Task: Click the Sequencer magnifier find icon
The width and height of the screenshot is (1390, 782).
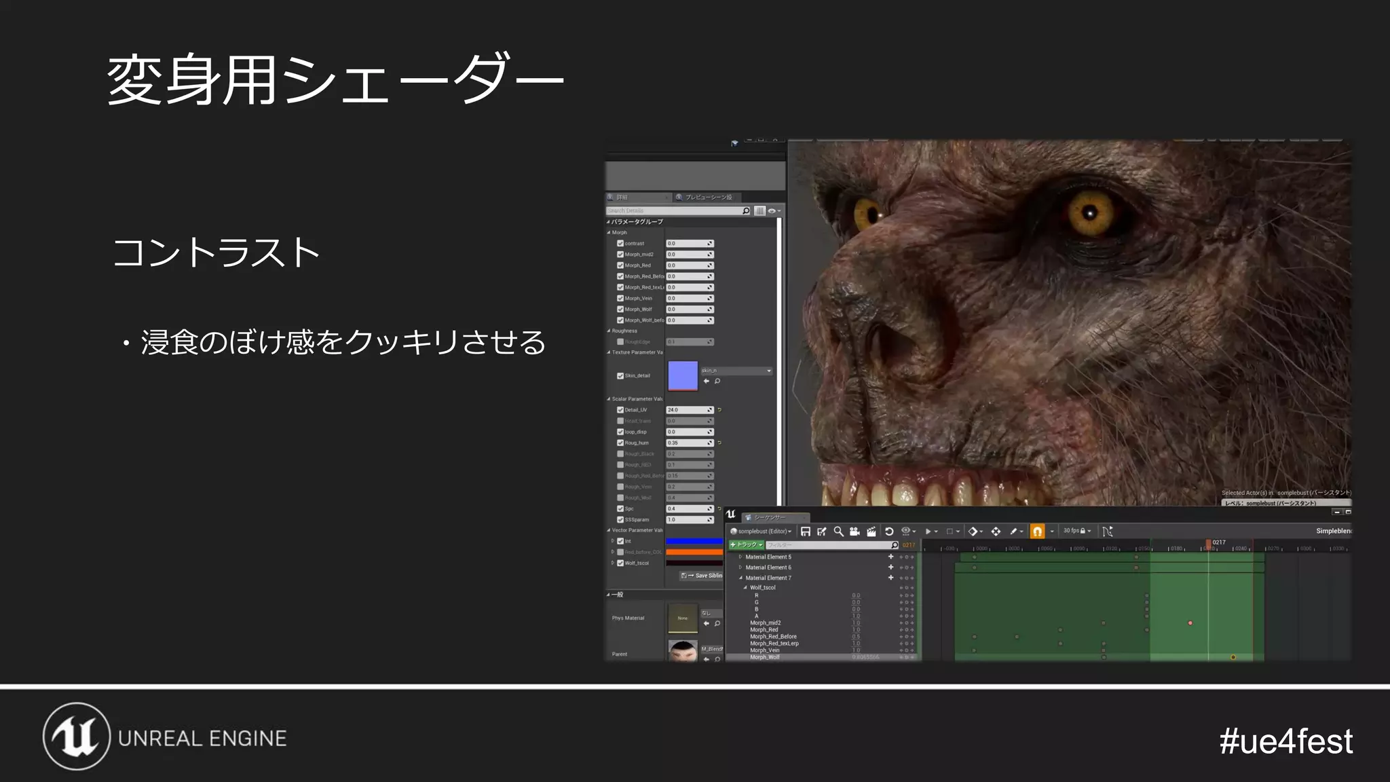Action: [838, 532]
